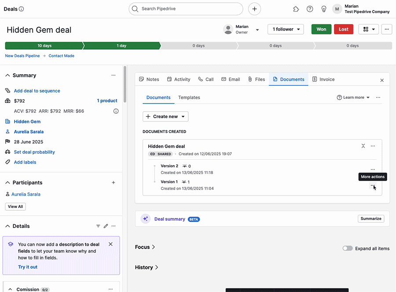Collapse the Details section

click(7, 226)
